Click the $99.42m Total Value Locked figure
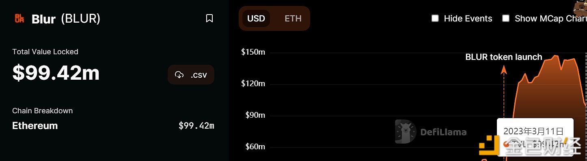The height and width of the screenshot is (161, 587). click(x=56, y=73)
